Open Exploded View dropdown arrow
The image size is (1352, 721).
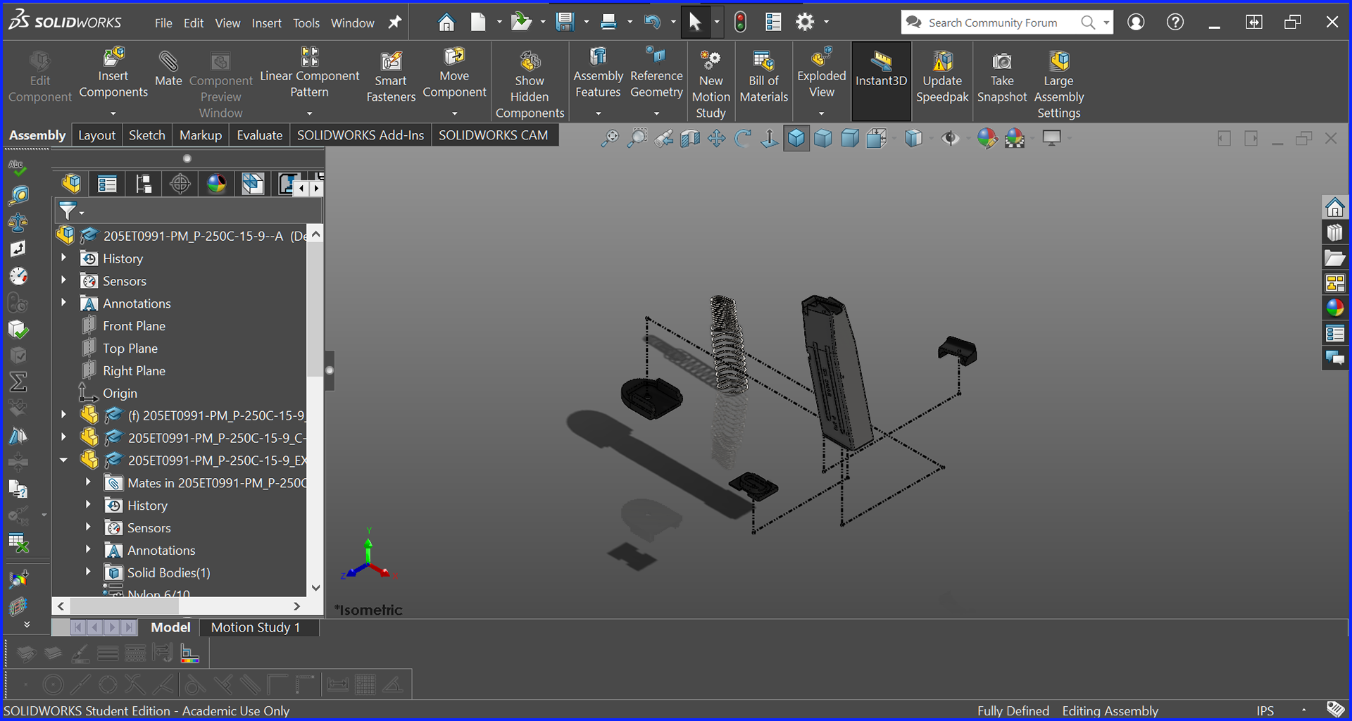821,113
